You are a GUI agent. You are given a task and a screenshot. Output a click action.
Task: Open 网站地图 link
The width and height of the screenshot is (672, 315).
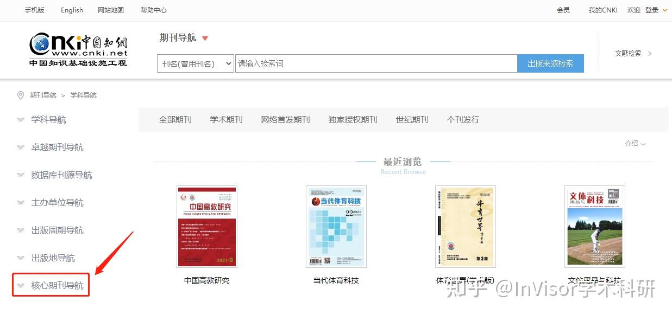coord(111,10)
